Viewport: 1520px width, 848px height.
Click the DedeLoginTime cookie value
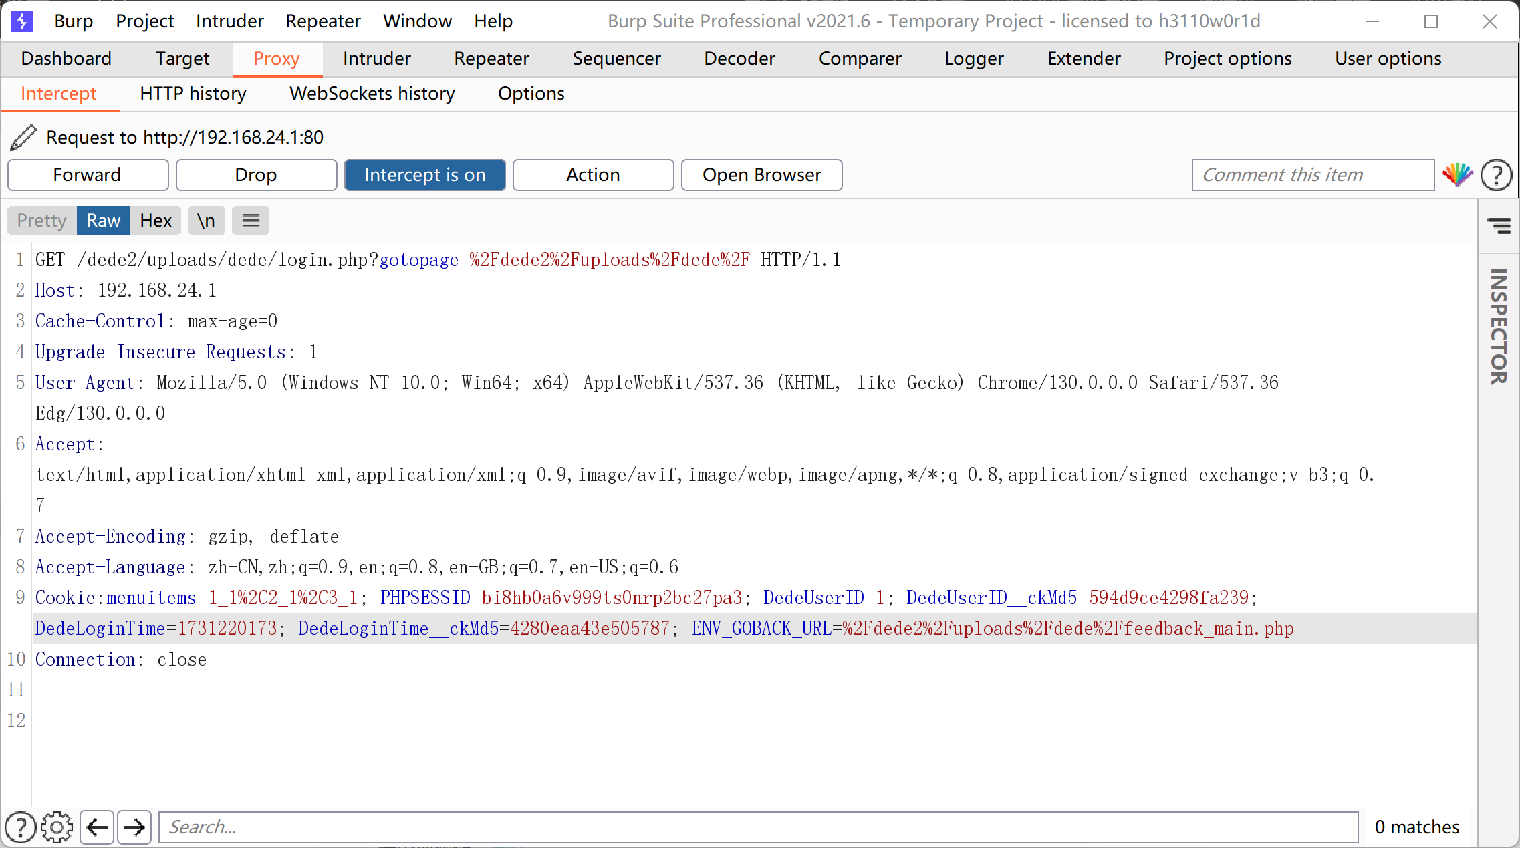[x=227, y=628]
